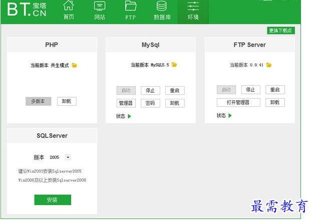The width and height of the screenshot is (312, 222).
Task: Restart FTP Server with 重启 button
Action: (275, 90)
